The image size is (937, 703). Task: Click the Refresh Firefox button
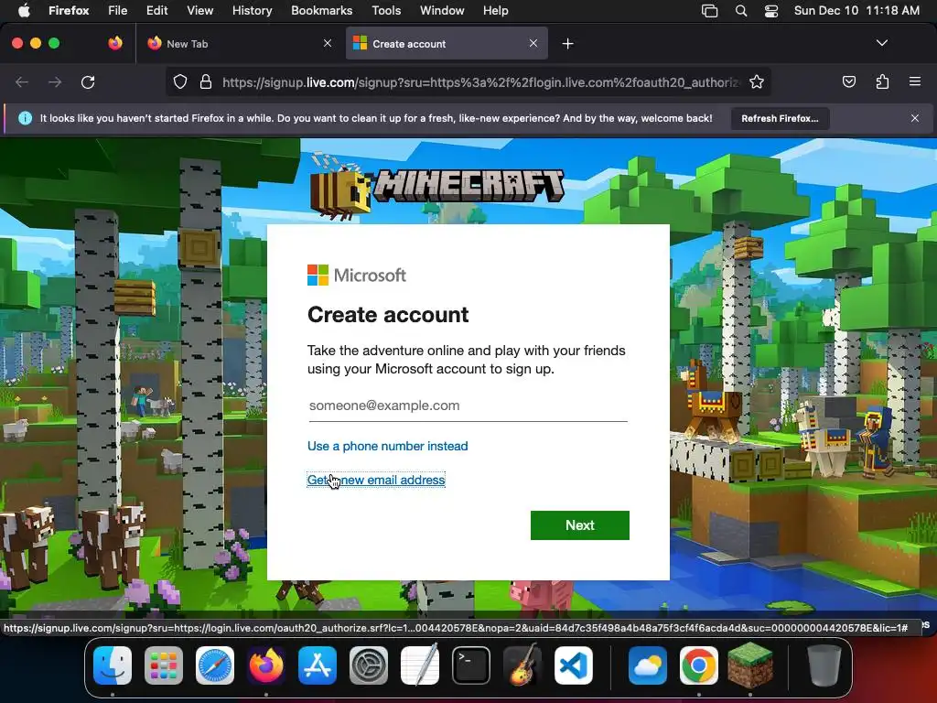coord(780,118)
